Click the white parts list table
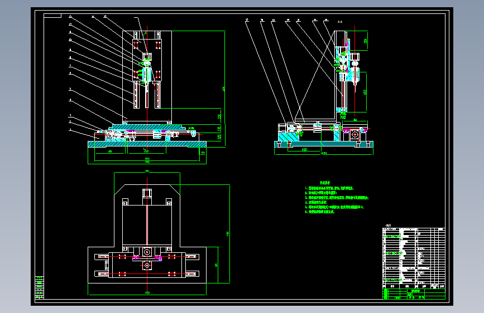This screenshot has height=313, width=484. coord(414,258)
